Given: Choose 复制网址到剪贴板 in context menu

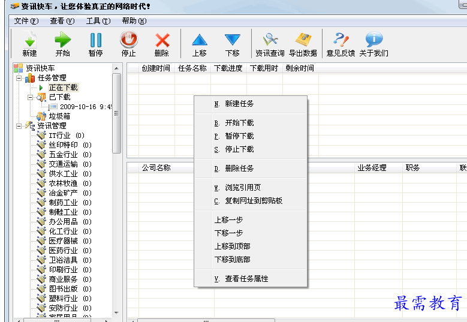Looking at the screenshot, I should click(x=251, y=201).
